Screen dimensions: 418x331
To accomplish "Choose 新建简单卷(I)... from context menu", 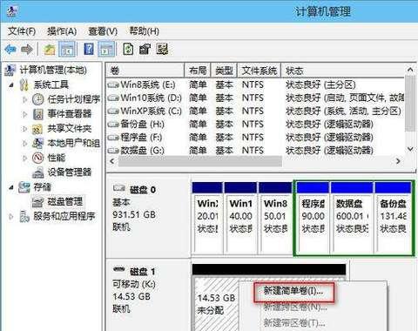I will 293,291.
